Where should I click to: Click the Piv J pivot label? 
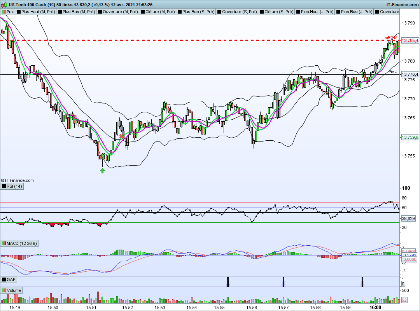point(393,72)
